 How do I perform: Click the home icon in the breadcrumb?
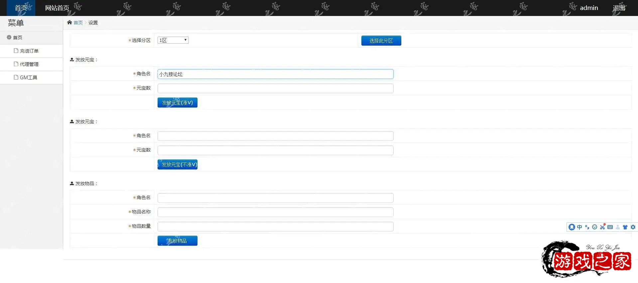tap(69, 22)
